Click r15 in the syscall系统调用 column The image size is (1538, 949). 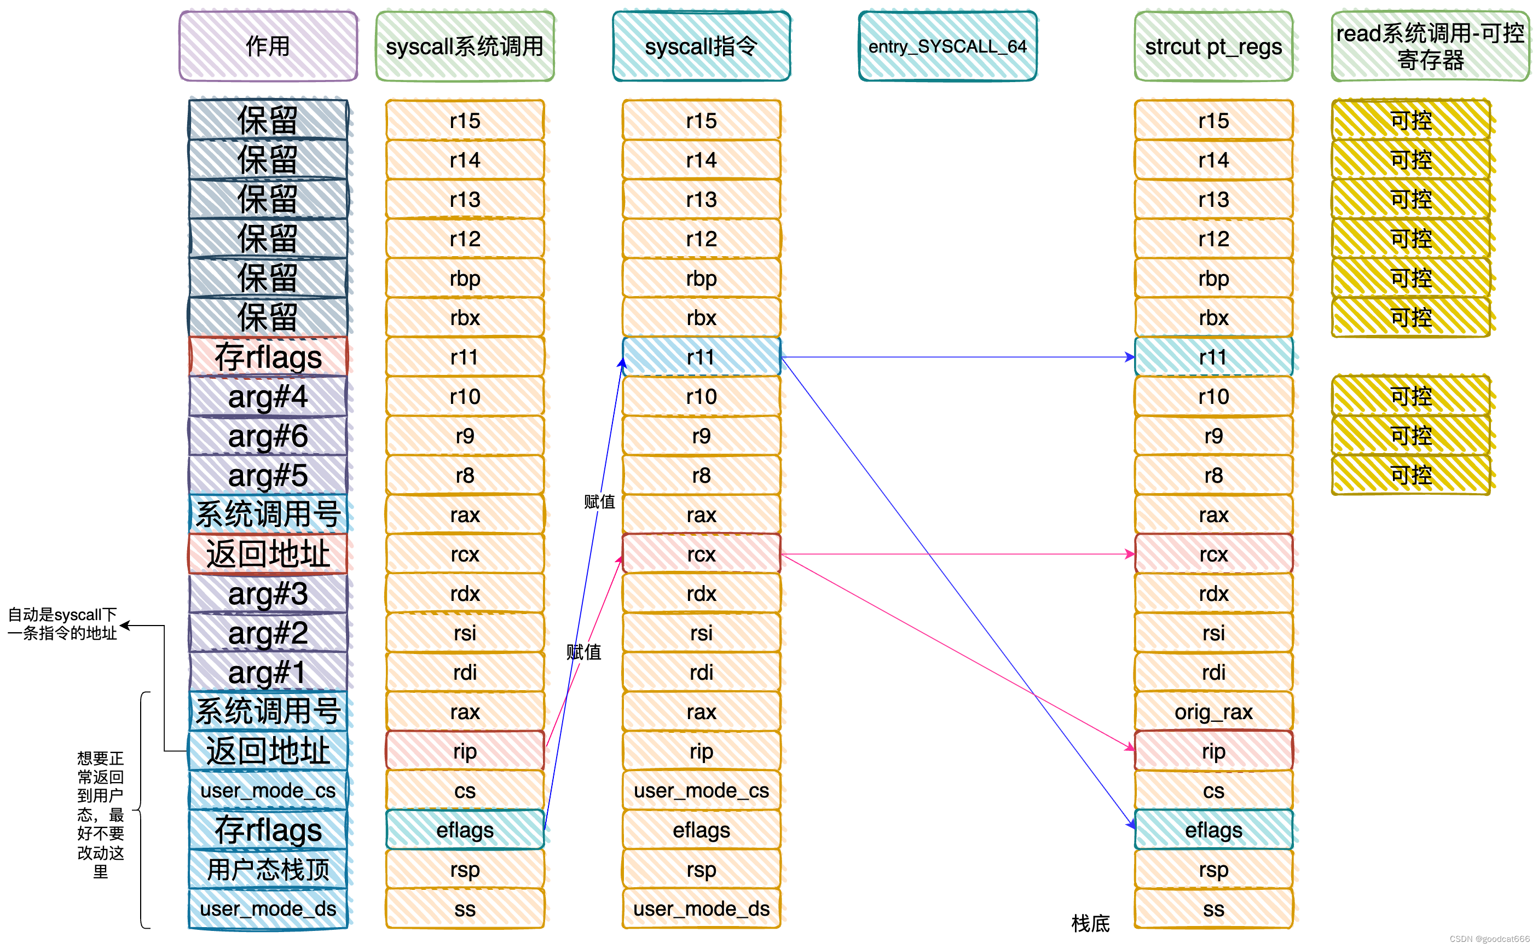(x=465, y=120)
